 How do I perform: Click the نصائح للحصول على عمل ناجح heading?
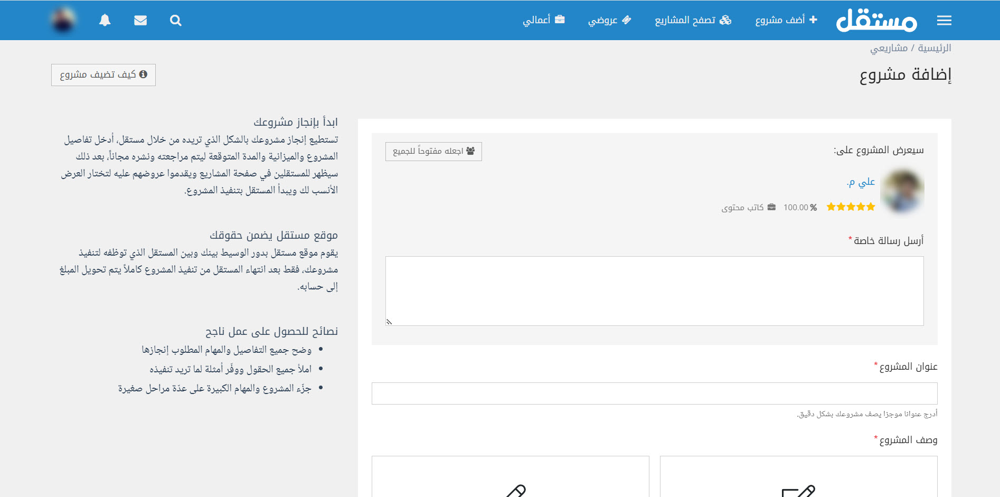tap(271, 331)
